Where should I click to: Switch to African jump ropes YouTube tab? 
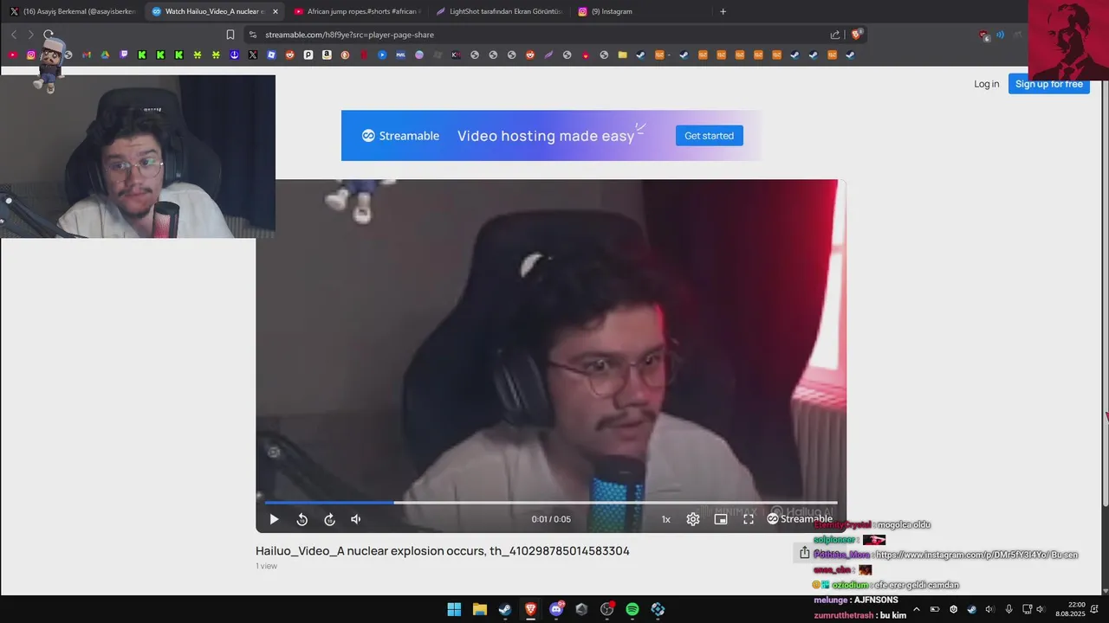pyautogui.click(x=355, y=11)
